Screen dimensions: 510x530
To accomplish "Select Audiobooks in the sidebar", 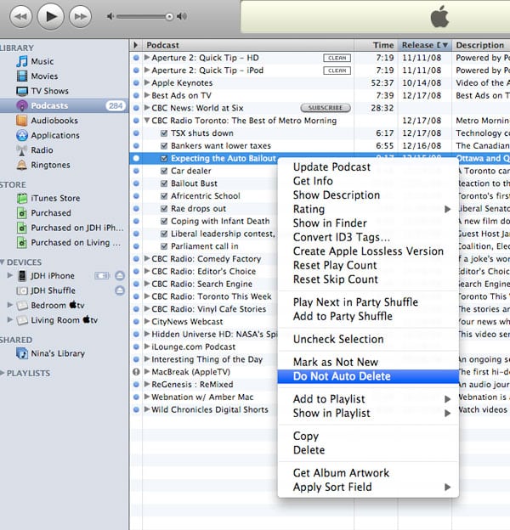I will (54, 121).
